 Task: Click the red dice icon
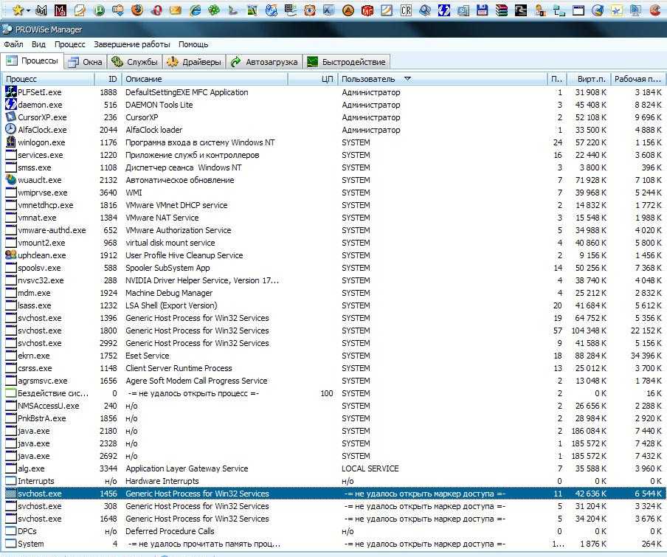click(367, 10)
